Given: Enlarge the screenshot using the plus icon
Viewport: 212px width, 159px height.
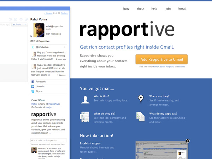Looking at the screenshot, I should tap(188, 141).
